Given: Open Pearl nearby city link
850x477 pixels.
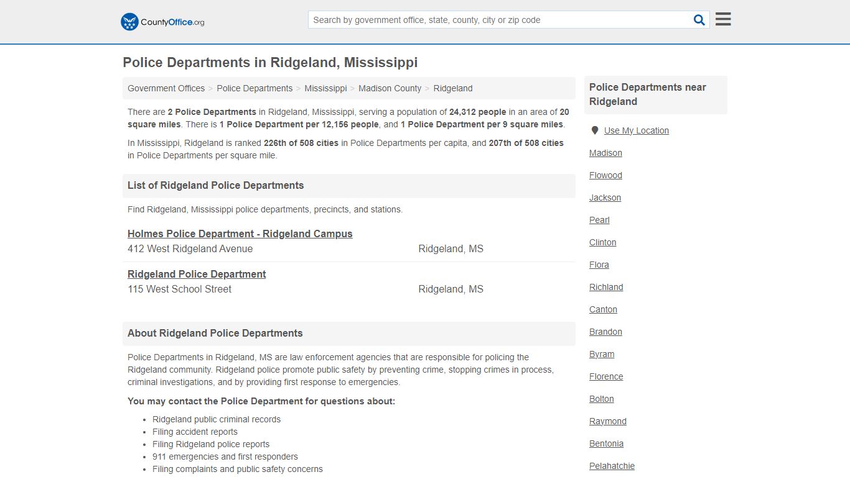Looking at the screenshot, I should pos(599,220).
